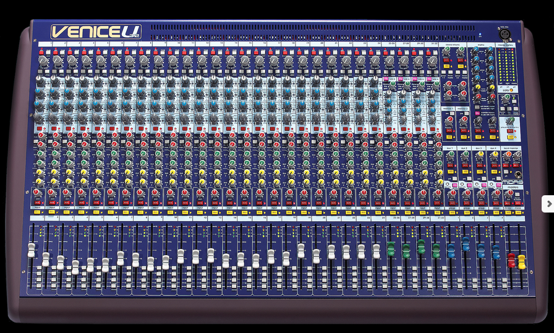Click the red switch atop channel 1

41,51
